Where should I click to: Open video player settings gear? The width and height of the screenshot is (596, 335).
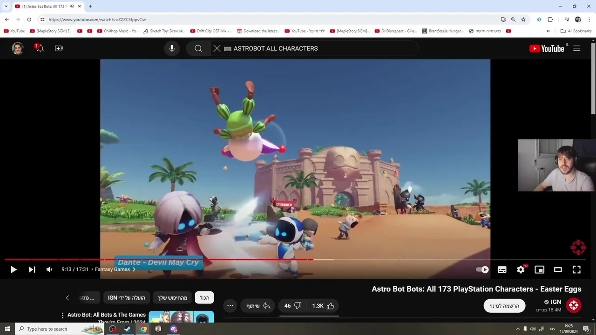(x=521, y=269)
